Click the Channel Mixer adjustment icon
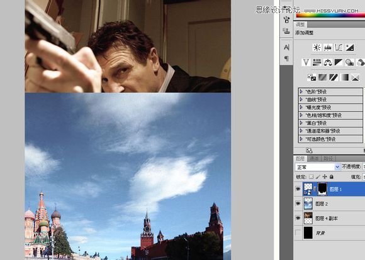The height and width of the screenshot is (260, 365). pyautogui.click(x=361, y=62)
